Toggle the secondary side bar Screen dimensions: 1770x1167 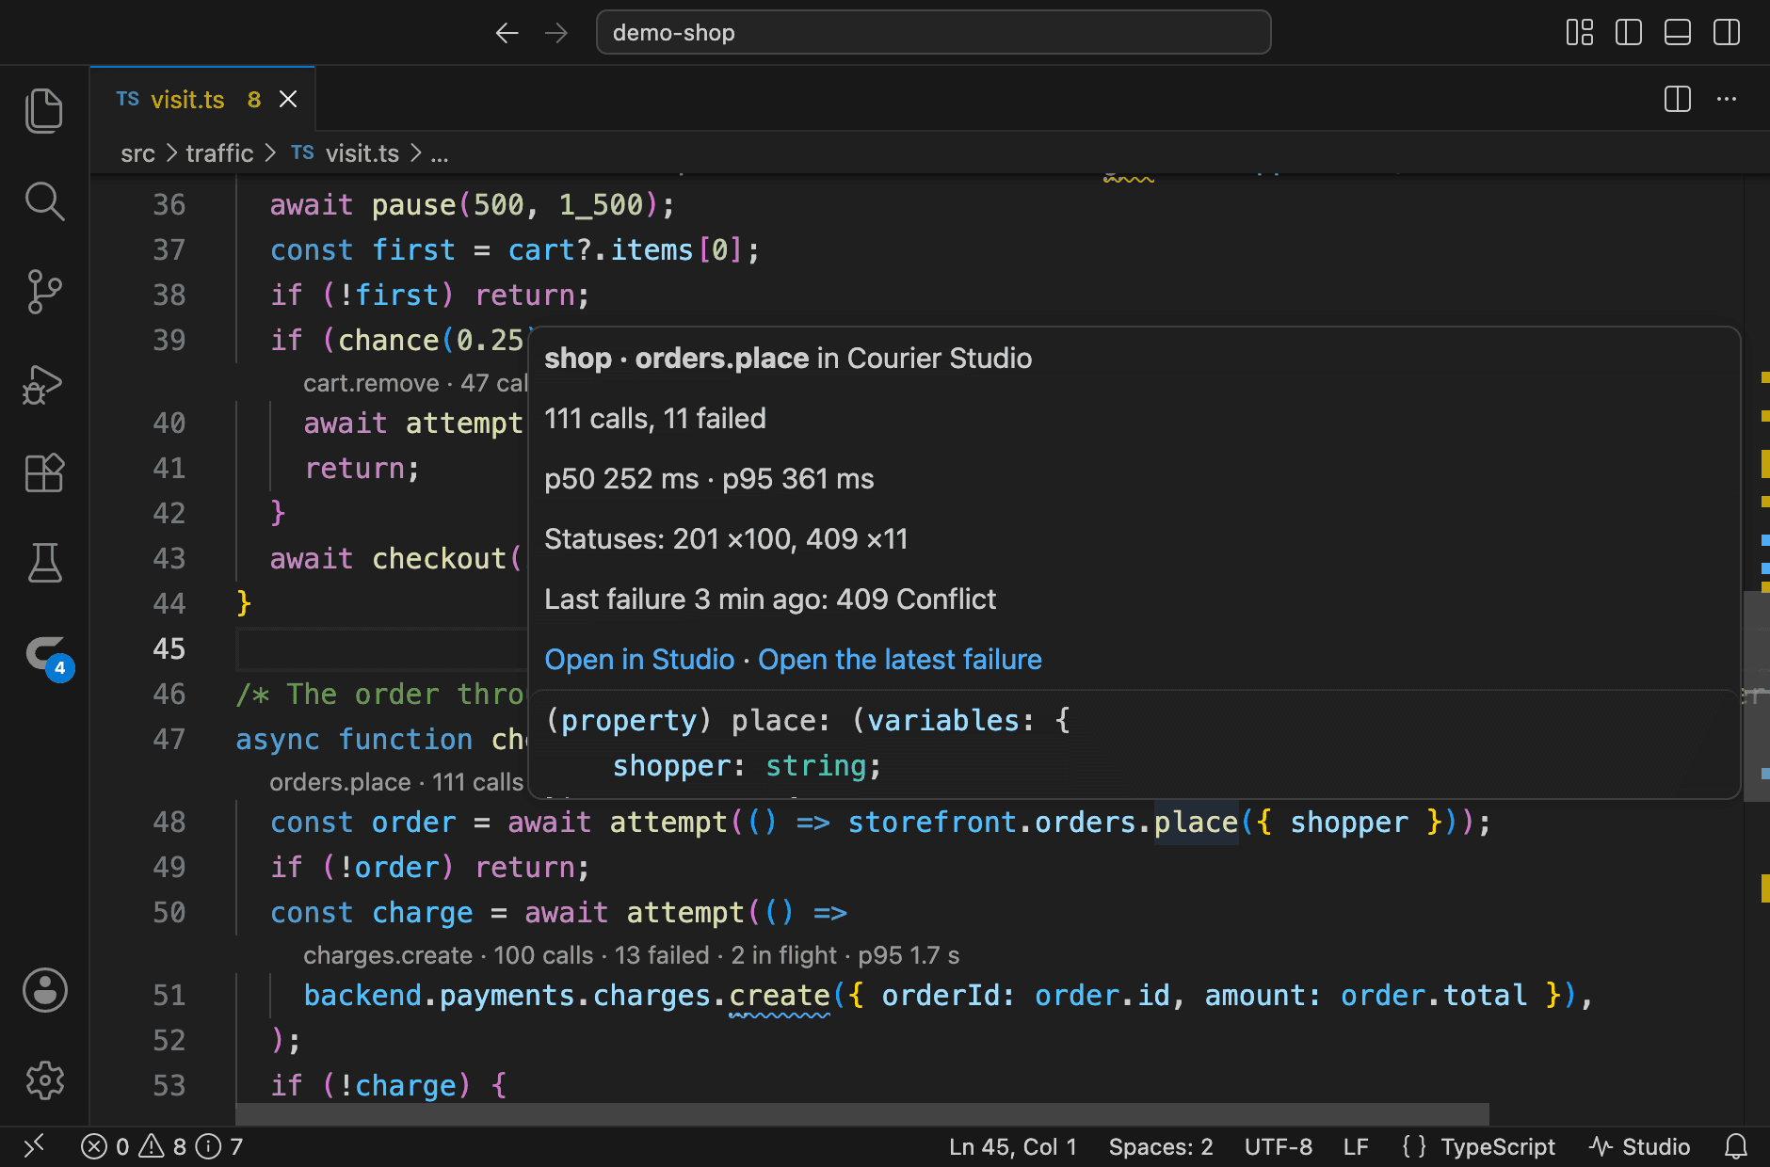click(1727, 33)
